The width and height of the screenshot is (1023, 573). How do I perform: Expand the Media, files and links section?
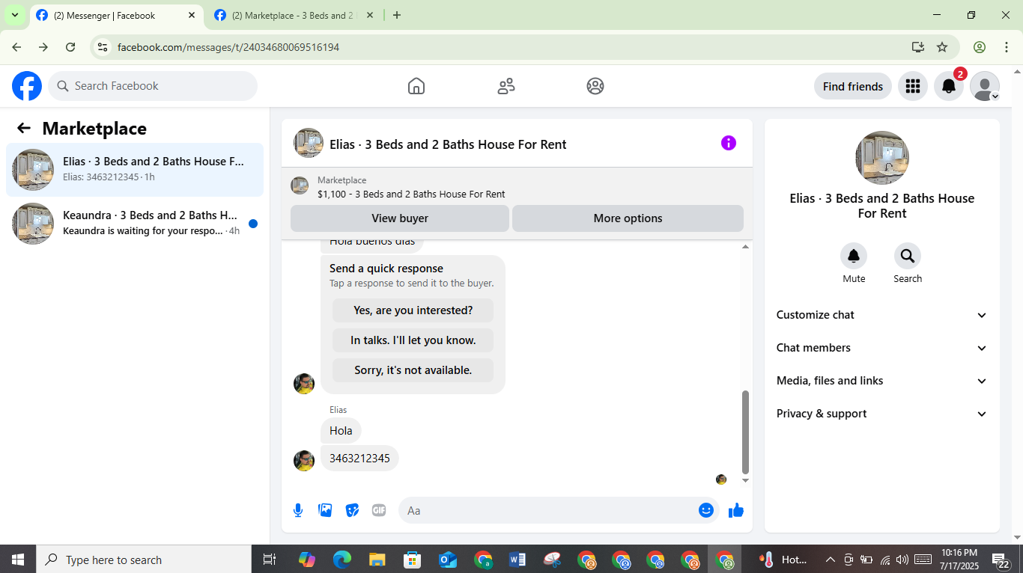point(882,381)
